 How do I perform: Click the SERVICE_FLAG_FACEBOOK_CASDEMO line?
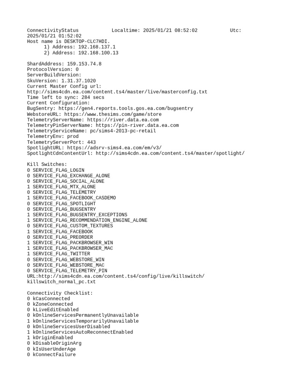(x=71, y=198)
